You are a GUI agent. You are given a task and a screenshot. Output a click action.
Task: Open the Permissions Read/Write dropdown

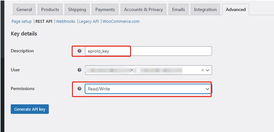pyautogui.click(x=149, y=89)
